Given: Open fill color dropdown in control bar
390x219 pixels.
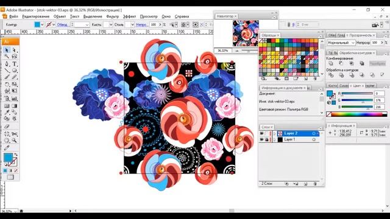Looking at the screenshot, I should [42, 24].
